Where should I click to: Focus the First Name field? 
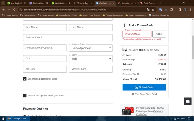(45, 27)
